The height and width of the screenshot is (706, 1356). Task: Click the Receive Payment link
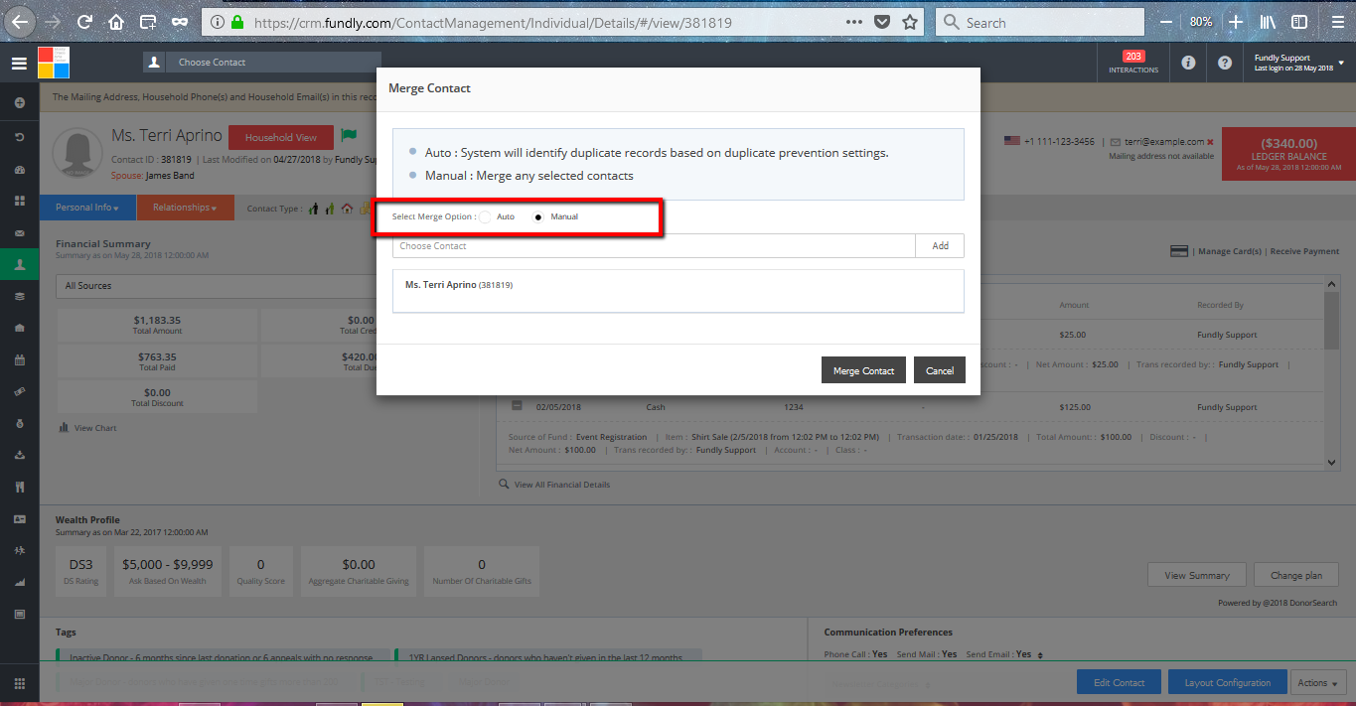[1304, 251]
